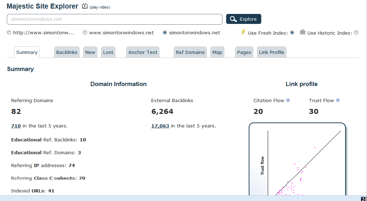Switch to the Summary tab
The image size is (367, 201).
(27, 52)
